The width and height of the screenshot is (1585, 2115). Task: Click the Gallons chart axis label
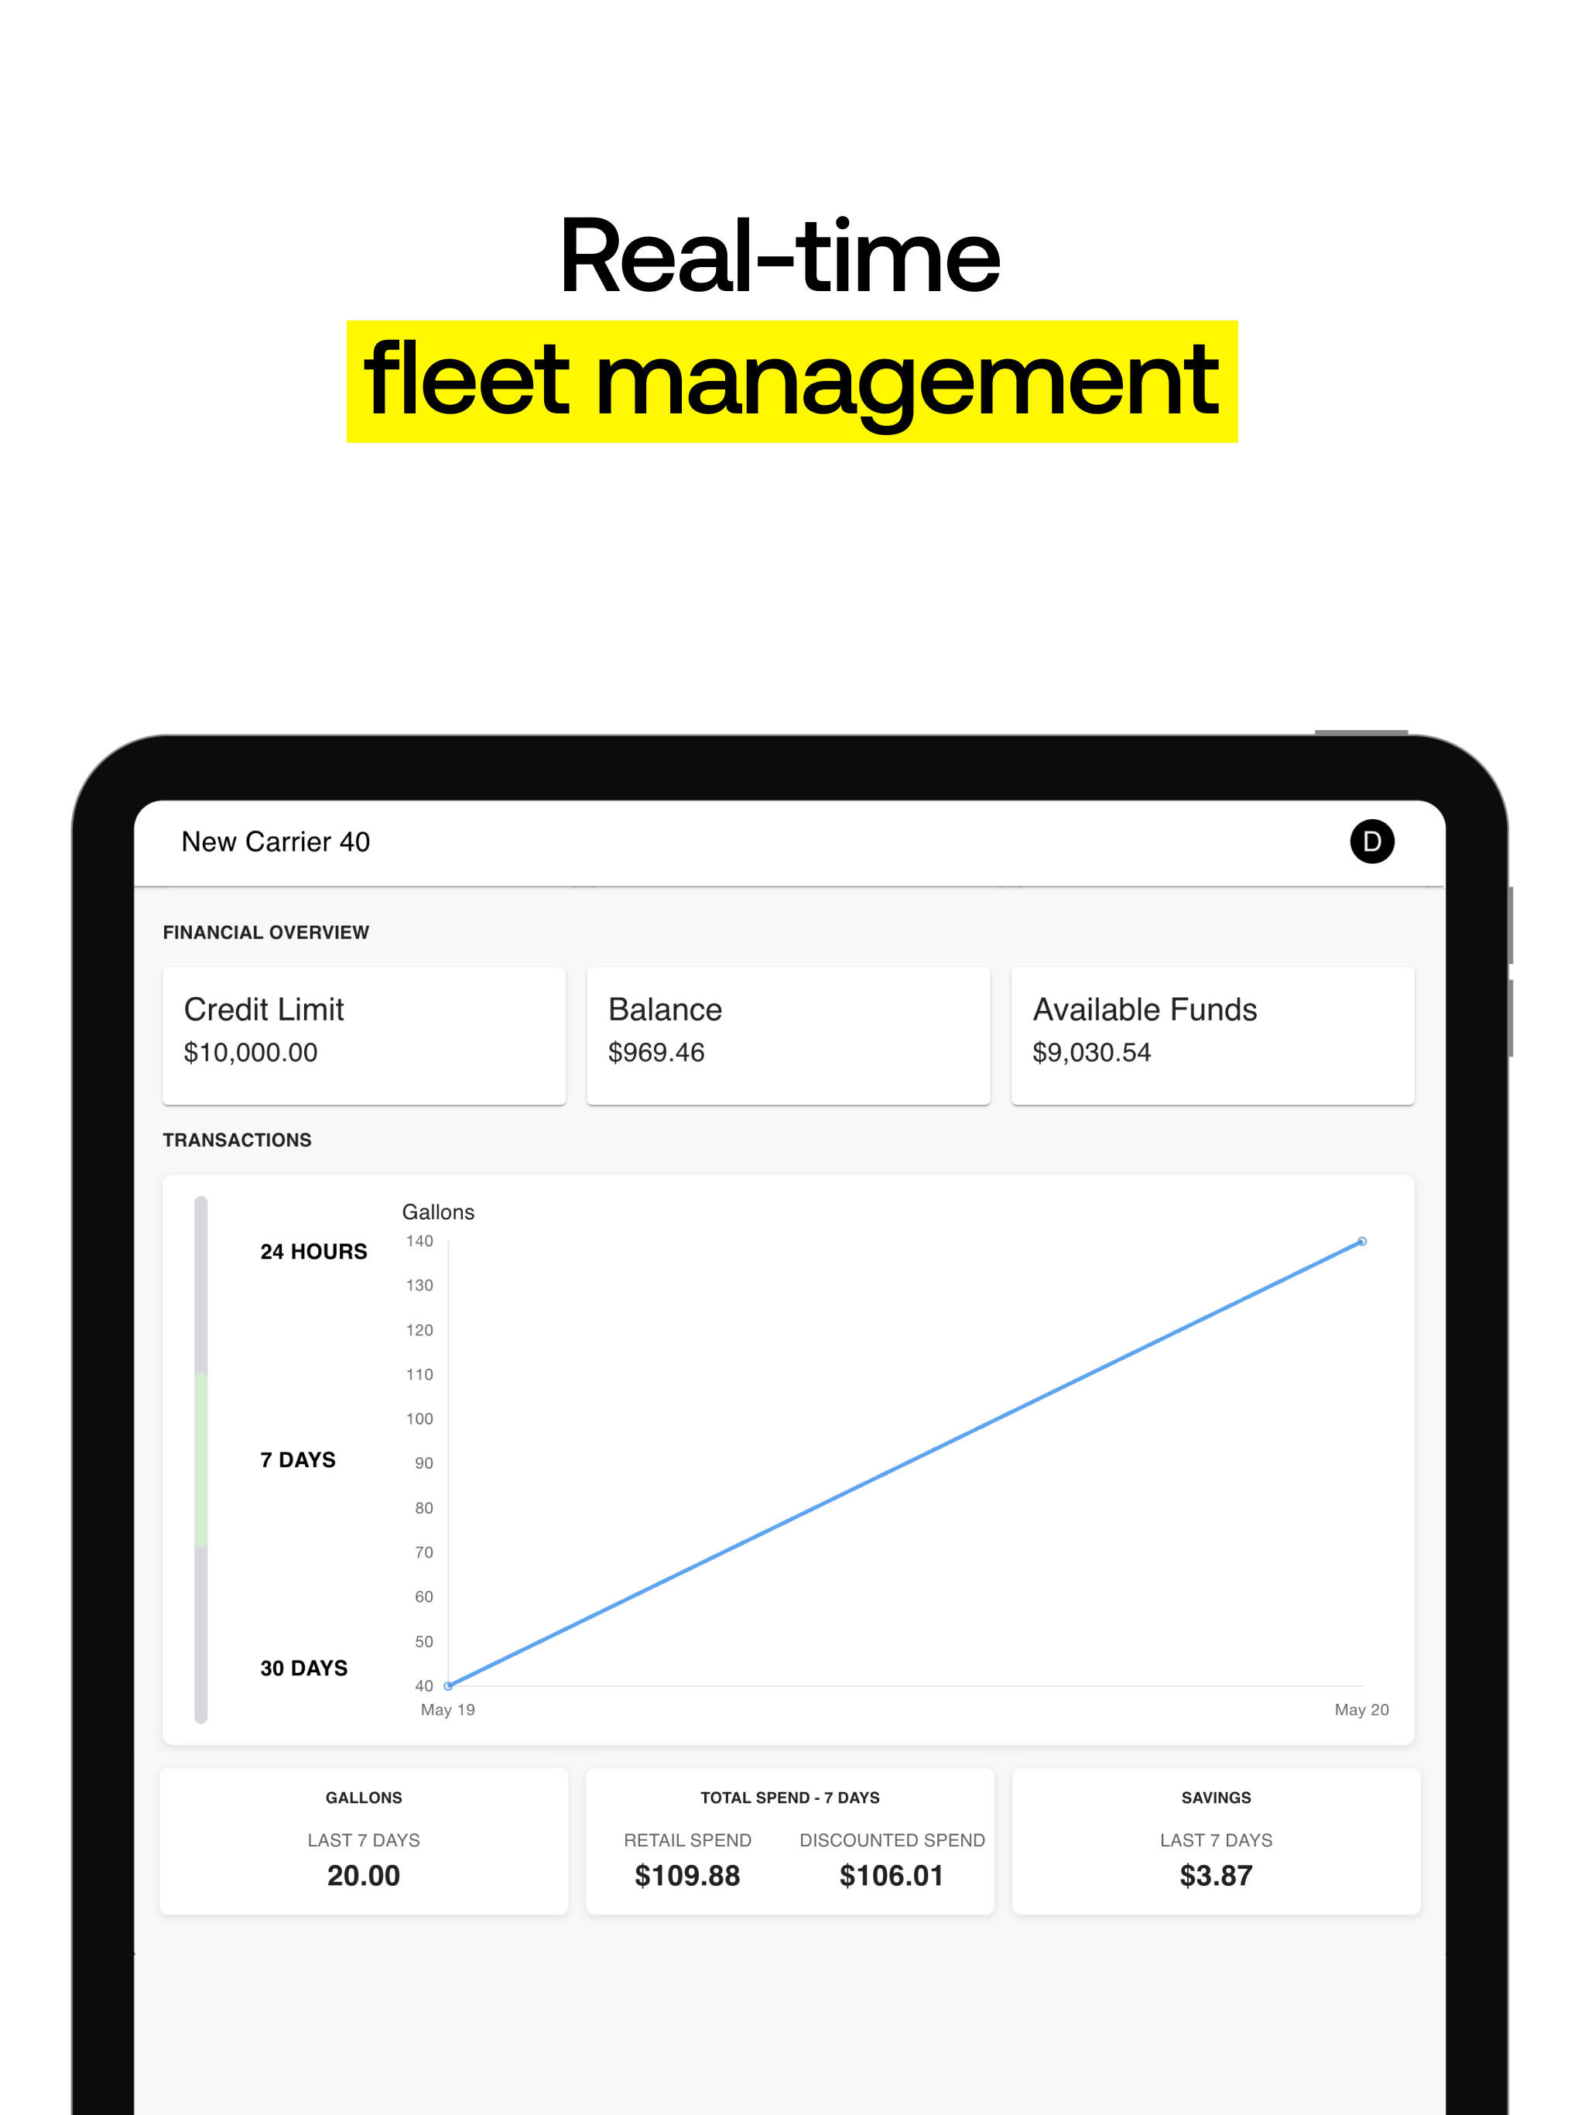point(438,1212)
